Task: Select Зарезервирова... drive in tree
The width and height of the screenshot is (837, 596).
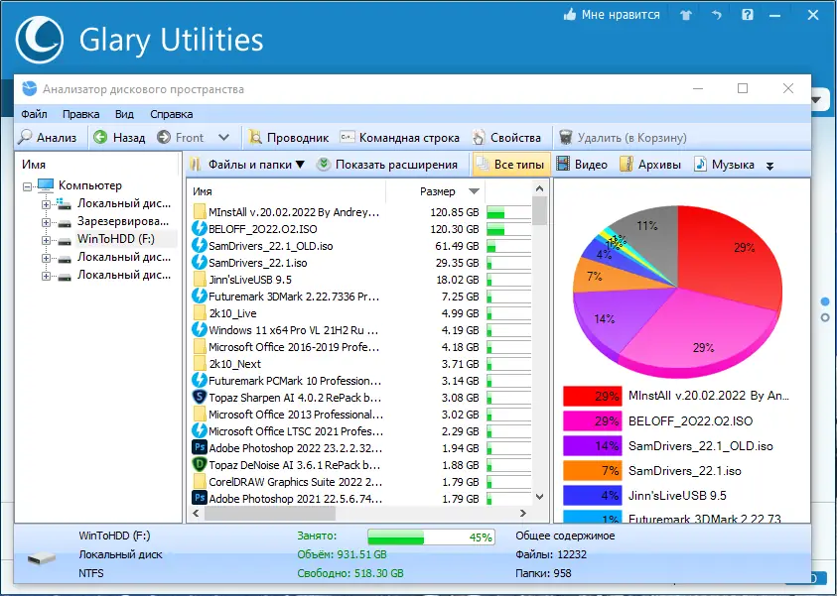Action: [x=123, y=221]
